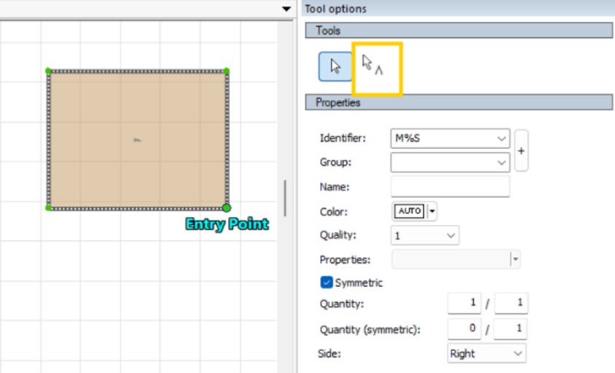
Task: Open the panel menu arrow above canvas
Action: coord(286,9)
